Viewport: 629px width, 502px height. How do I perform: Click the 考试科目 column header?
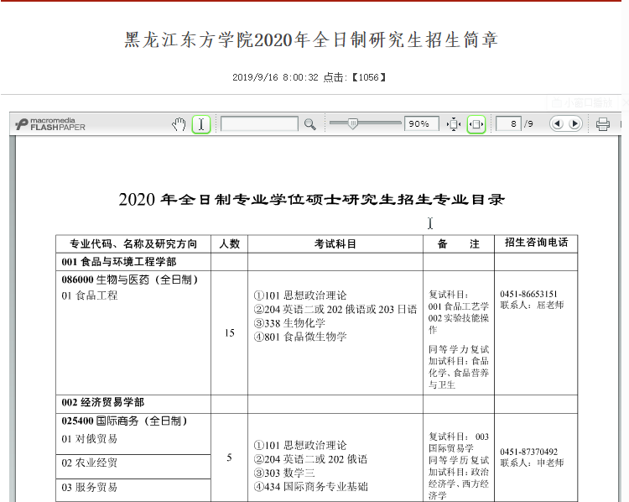pos(335,244)
